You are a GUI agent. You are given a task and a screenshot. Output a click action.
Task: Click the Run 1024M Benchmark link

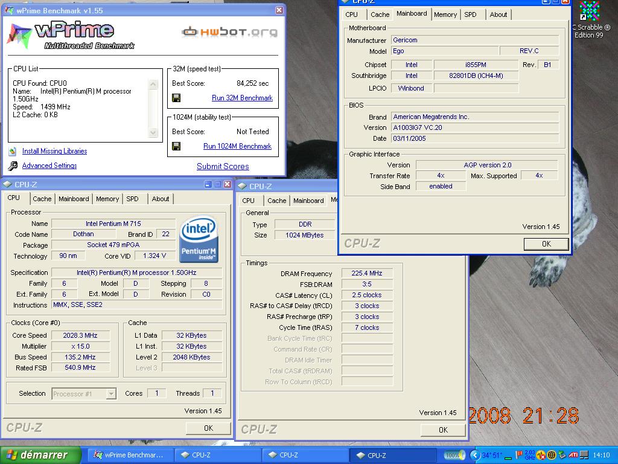pos(237,146)
